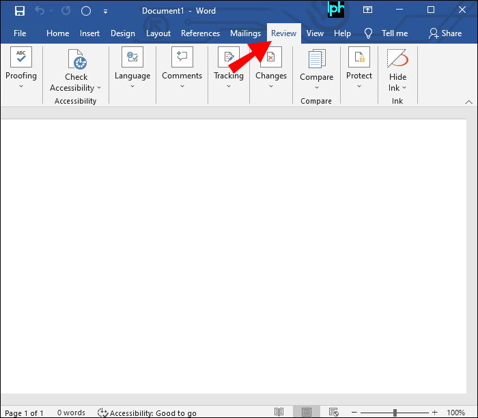Click the Tracking icon
The image size is (478, 418).
coord(229,57)
